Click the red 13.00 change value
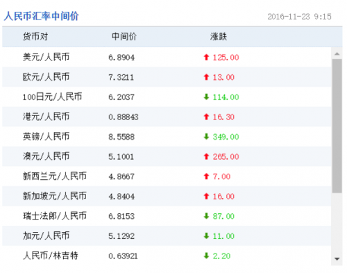 click(223, 77)
